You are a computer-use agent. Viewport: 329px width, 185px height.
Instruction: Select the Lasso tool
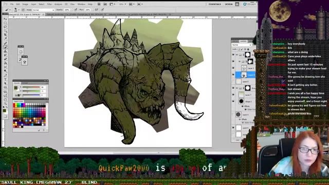click(5, 27)
